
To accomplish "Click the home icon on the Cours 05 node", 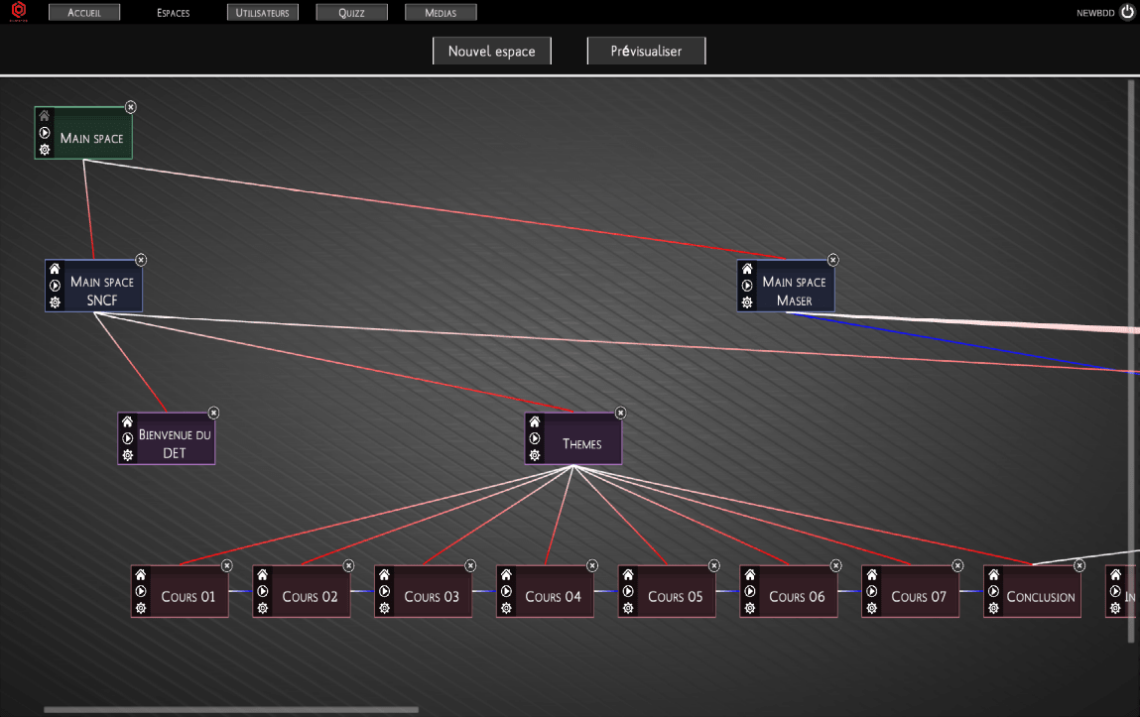I will coord(628,574).
